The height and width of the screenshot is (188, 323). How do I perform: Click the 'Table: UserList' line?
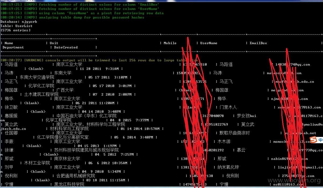coord(16,26)
